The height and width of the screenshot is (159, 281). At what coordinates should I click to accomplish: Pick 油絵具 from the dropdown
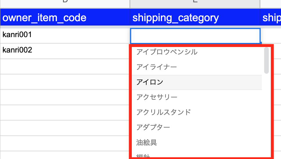[147, 142]
